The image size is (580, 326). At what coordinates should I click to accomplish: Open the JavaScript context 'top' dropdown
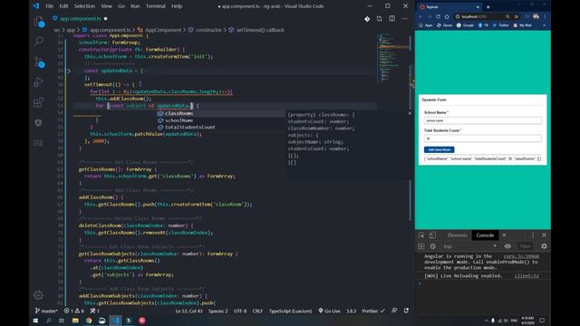point(469,246)
